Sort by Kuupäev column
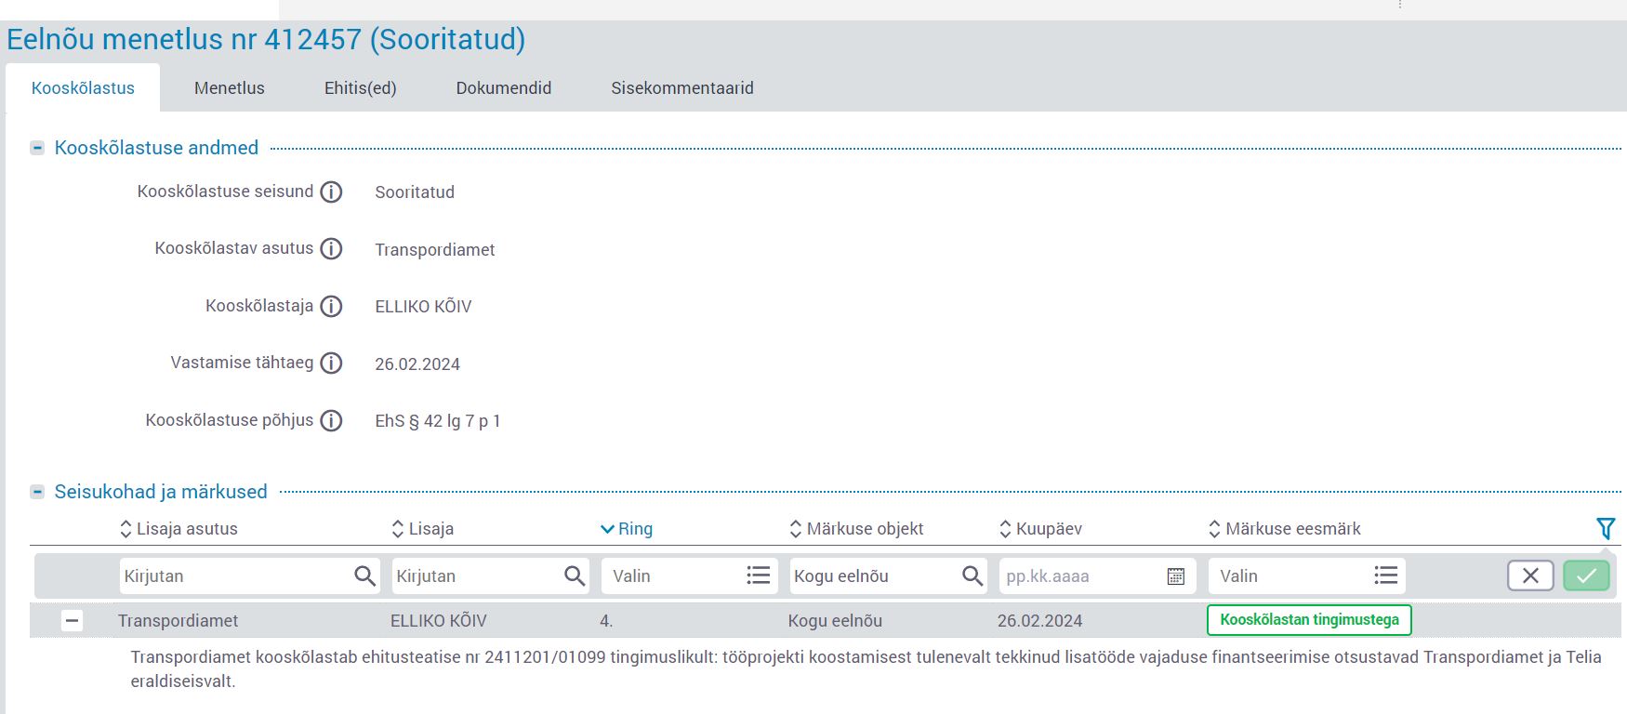This screenshot has height=714, width=1627. [x=1040, y=529]
